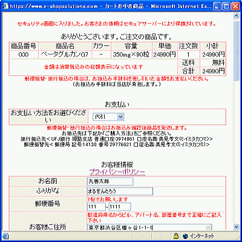Click the address textarea inner scroll arrow
The height and width of the screenshot is (242, 242).
[208, 227]
